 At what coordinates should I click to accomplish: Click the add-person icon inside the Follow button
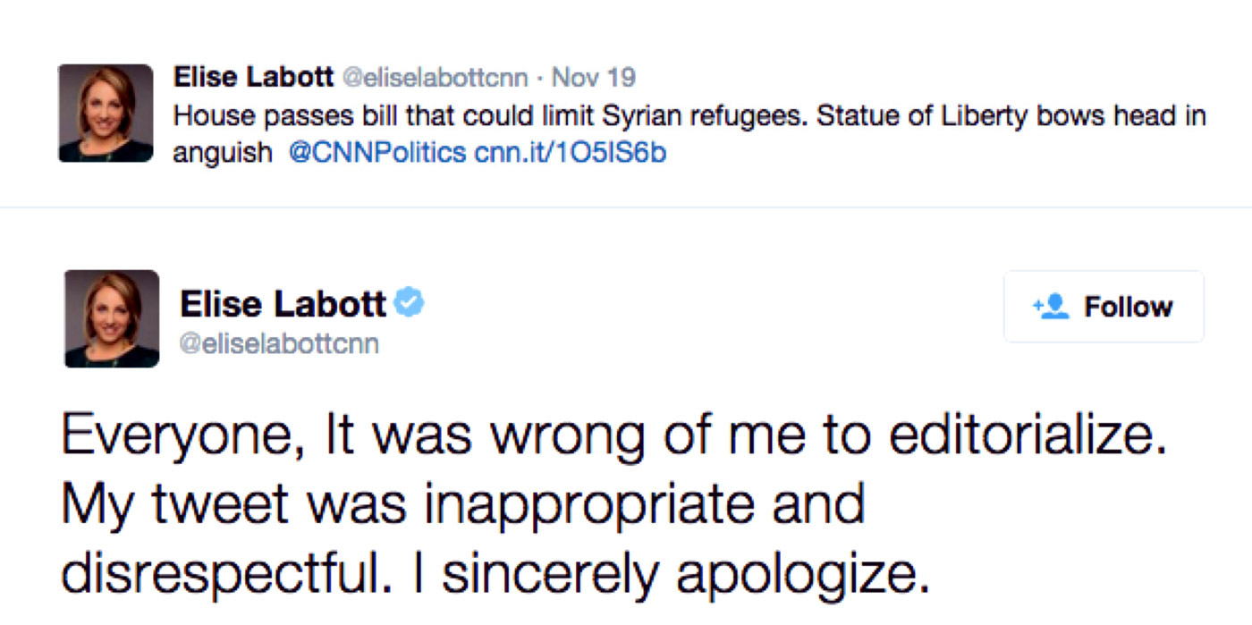[1051, 307]
